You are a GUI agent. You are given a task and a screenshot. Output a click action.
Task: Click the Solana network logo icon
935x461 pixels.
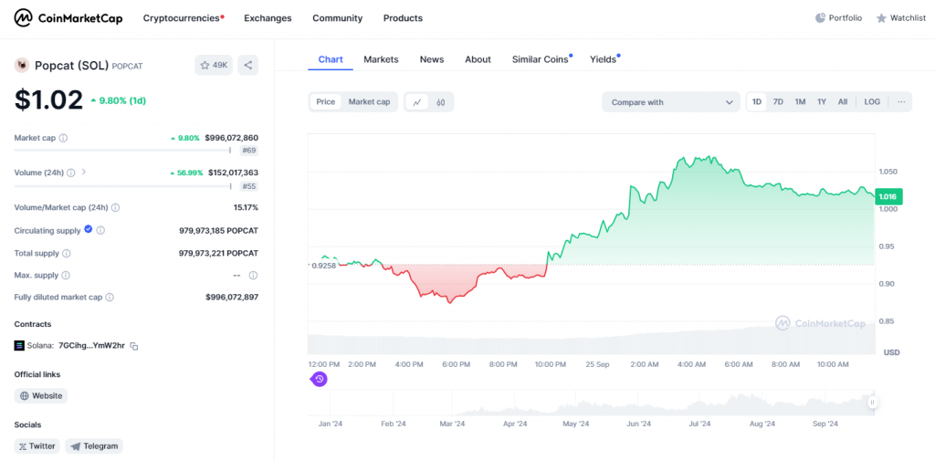click(x=19, y=345)
